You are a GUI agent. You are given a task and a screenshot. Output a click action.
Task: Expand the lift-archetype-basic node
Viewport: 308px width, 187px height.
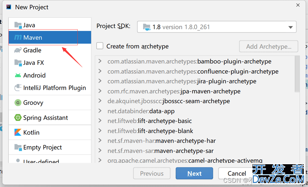100,121
